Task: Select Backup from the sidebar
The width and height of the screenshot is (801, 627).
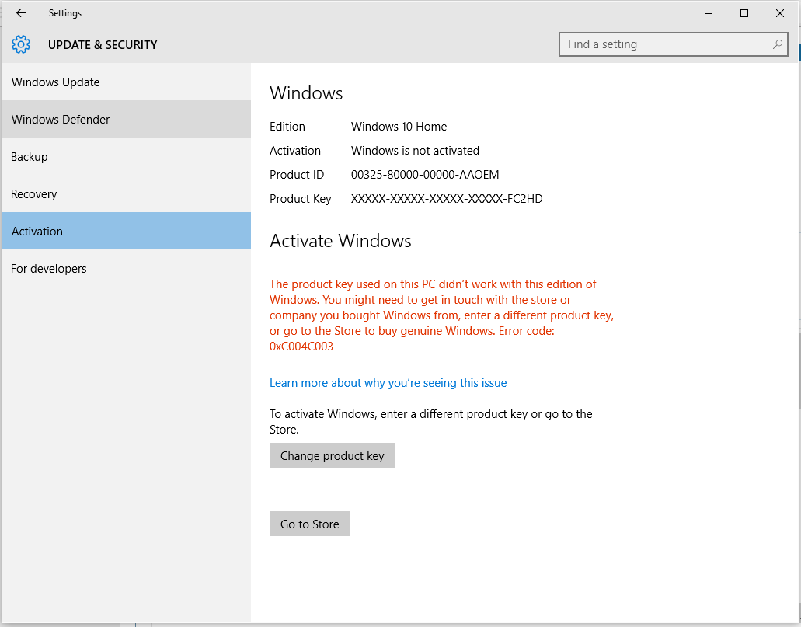Action: [x=29, y=156]
